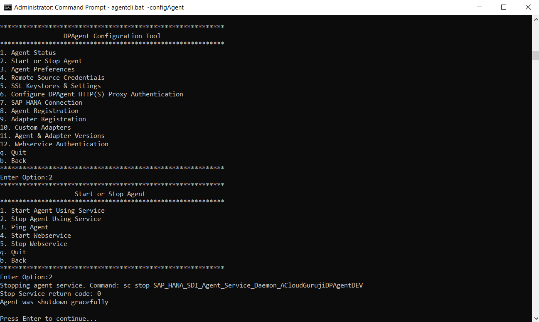
Task: Click the window title bar text
Action: [99, 7]
